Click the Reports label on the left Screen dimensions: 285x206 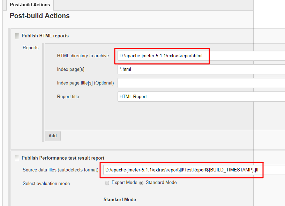[x=31, y=48]
